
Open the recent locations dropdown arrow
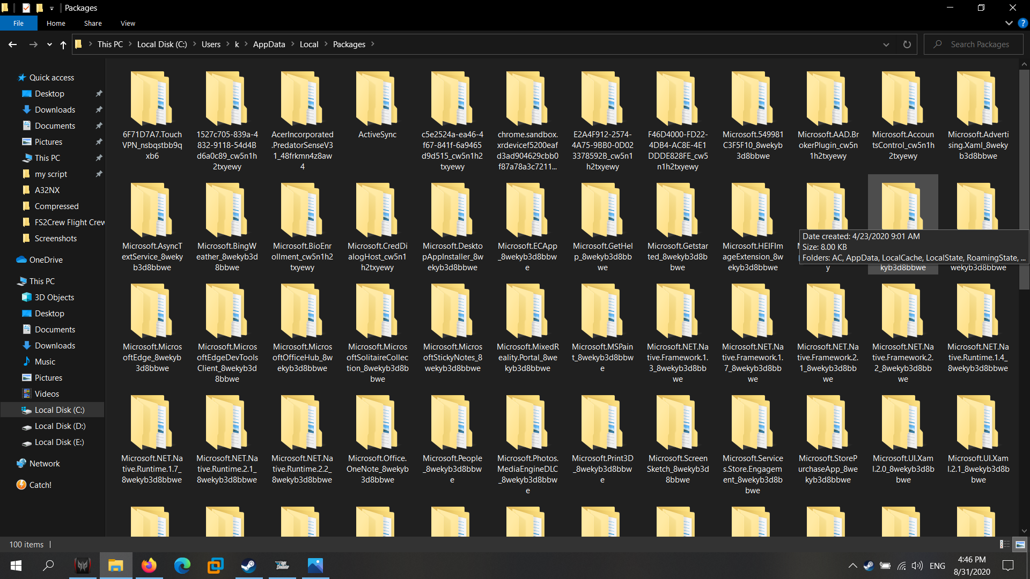point(49,44)
